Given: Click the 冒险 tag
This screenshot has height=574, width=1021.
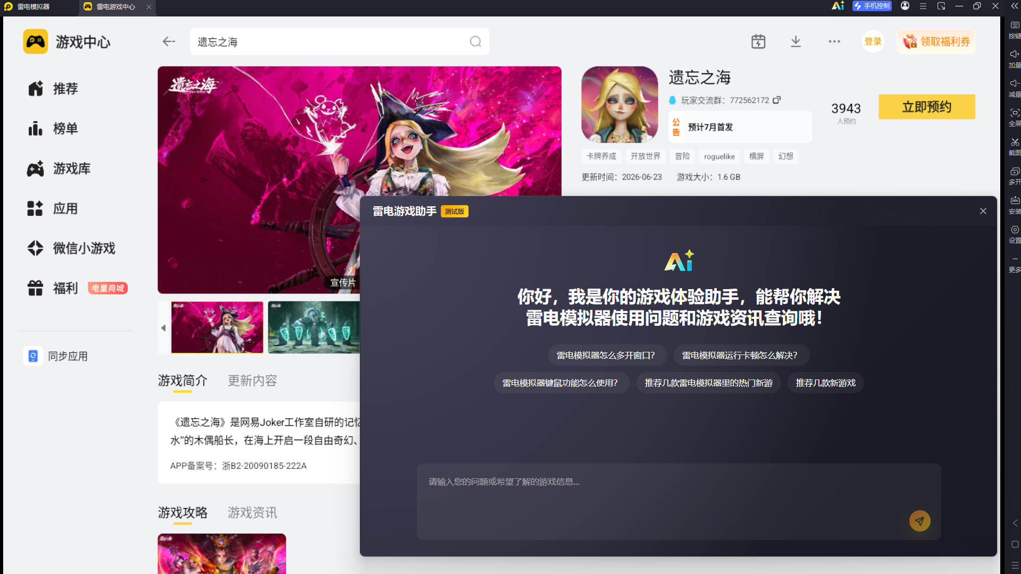Looking at the screenshot, I should [x=682, y=156].
